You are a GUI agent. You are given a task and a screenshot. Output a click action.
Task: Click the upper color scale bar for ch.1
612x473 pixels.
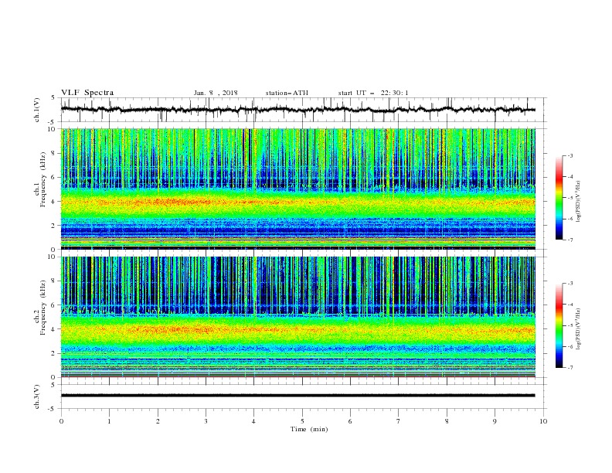pyautogui.click(x=559, y=198)
